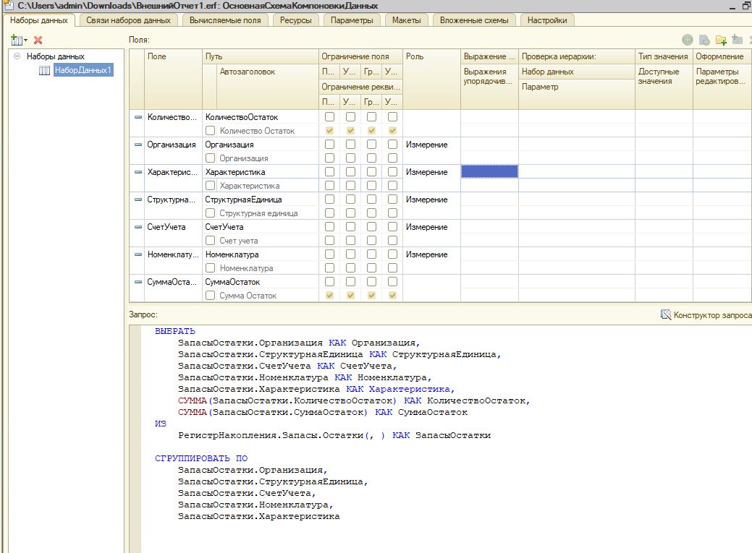Click the Роль column header
This screenshot has height=553, width=752.
(431, 79)
